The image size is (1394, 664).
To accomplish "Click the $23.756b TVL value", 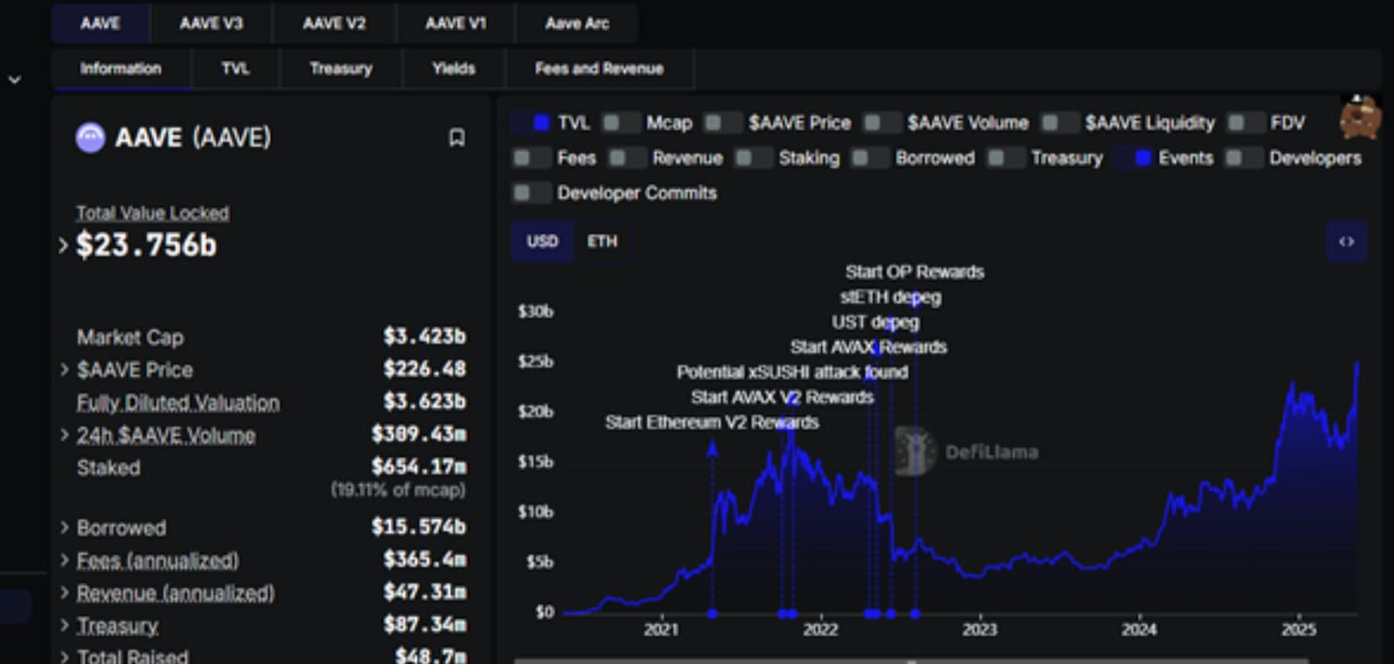I will coord(146,246).
